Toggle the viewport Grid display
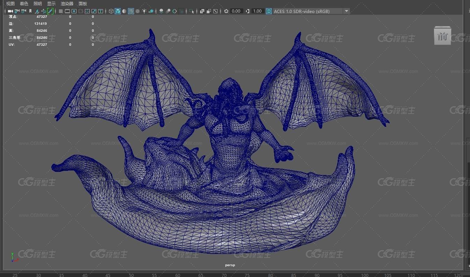 coord(61,11)
